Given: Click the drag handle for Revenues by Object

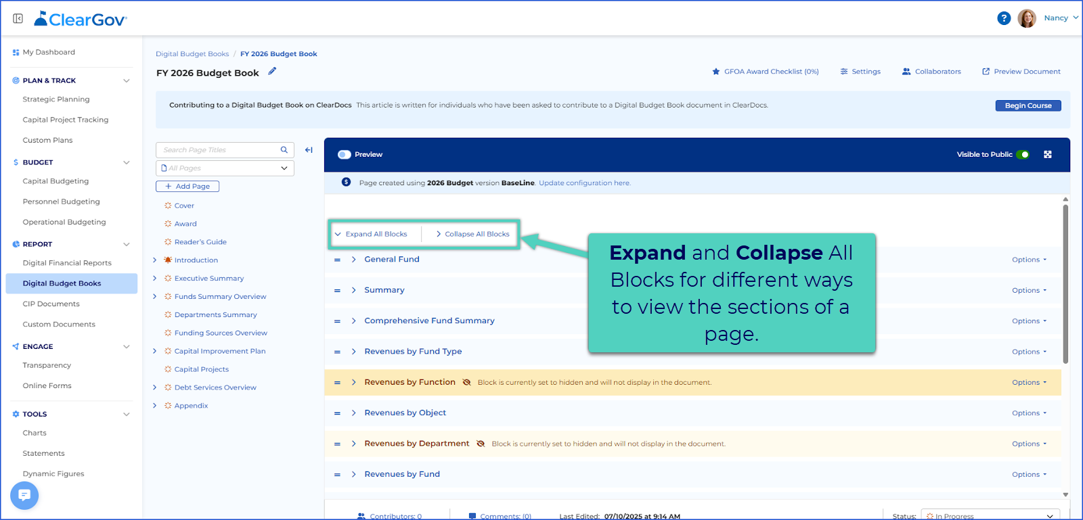Looking at the screenshot, I should 337,413.
